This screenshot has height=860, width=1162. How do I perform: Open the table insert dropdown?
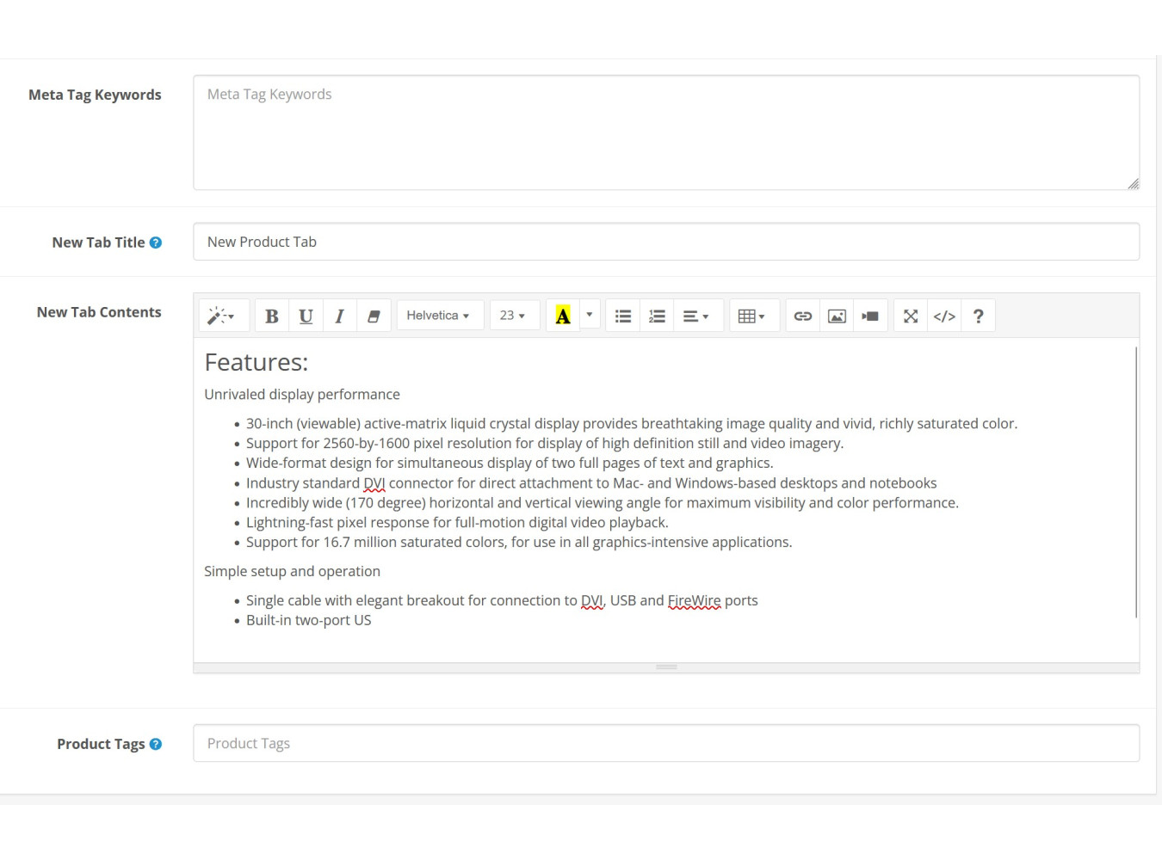751,316
